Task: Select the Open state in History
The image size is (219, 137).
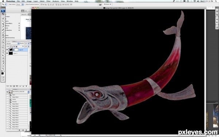Action: point(17,95)
